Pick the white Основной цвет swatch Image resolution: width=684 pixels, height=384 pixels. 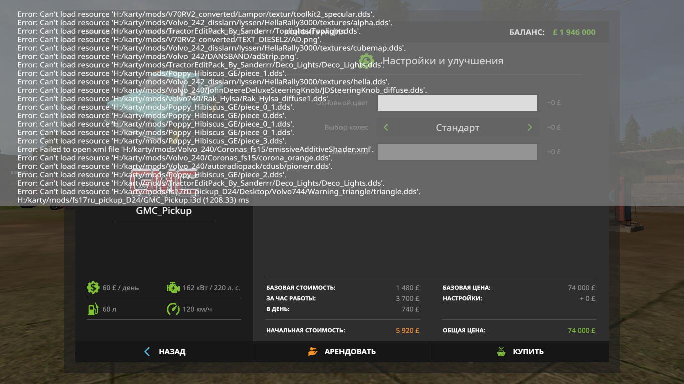(457, 103)
